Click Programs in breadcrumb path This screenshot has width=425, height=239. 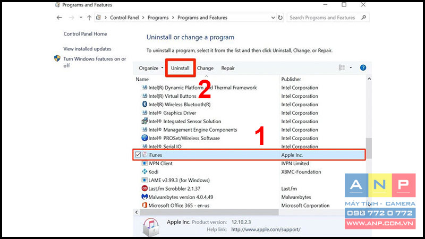click(x=158, y=18)
